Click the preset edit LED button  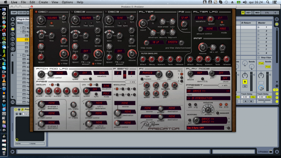tap(190, 105)
